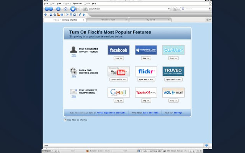Open the Web Clipboard toolbar icon
The image size is (245, 153).
75,15
